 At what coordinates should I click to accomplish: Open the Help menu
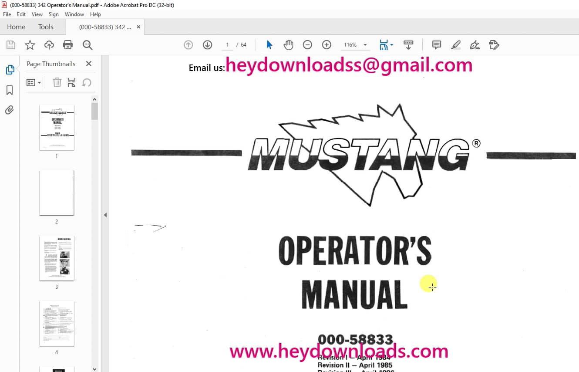pos(95,14)
